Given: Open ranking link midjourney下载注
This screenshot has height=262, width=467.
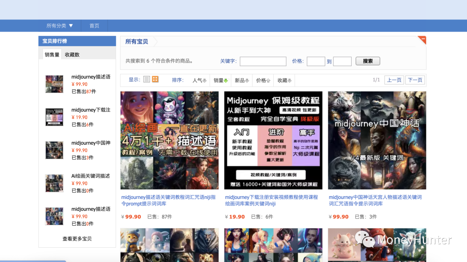Looking at the screenshot, I should (91, 110).
